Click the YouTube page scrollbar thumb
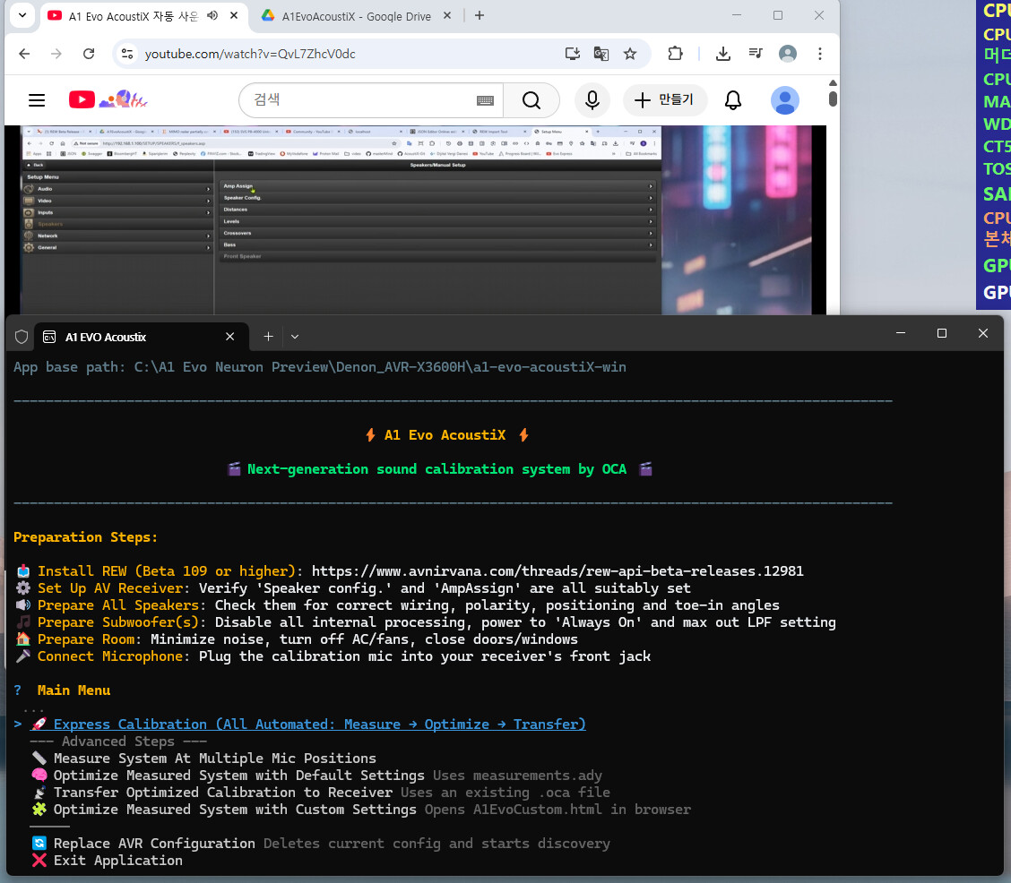 click(833, 99)
